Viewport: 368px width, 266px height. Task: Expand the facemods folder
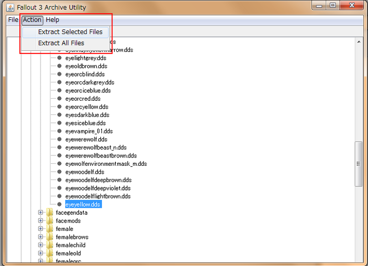[40, 221]
